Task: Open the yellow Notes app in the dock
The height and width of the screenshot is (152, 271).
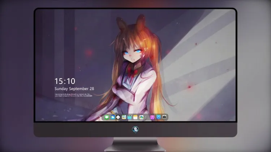Action: click(x=135, y=117)
